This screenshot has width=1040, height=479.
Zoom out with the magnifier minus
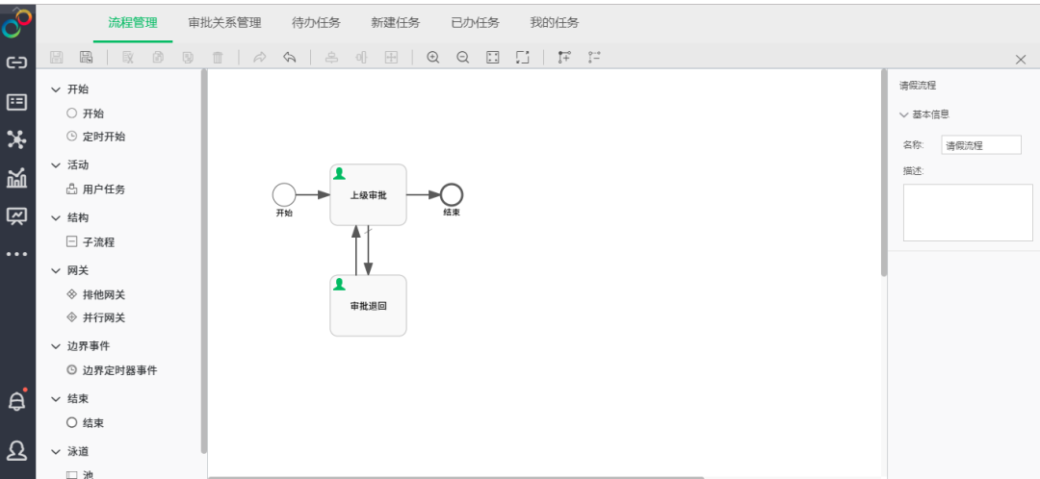click(463, 58)
